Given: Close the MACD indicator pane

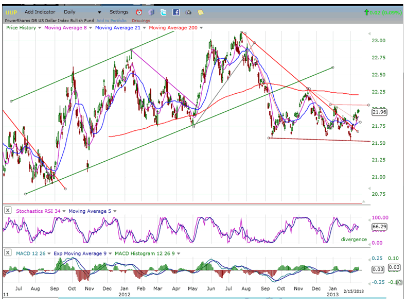Looking at the screenshot, I should pyautogui.click(x=8, y=253).
